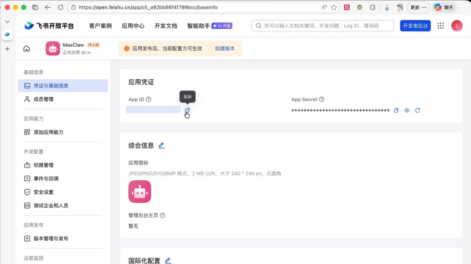This screenshot has height=264, width=471.
Task: Open 开发文档 in top navigation
Action: click(166, 26)
